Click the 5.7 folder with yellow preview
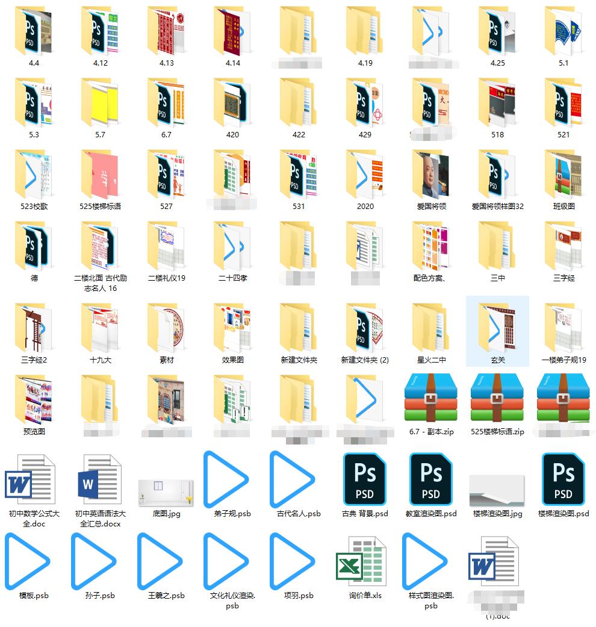This screenshot has height=627, width=596. tap(100, 103)
